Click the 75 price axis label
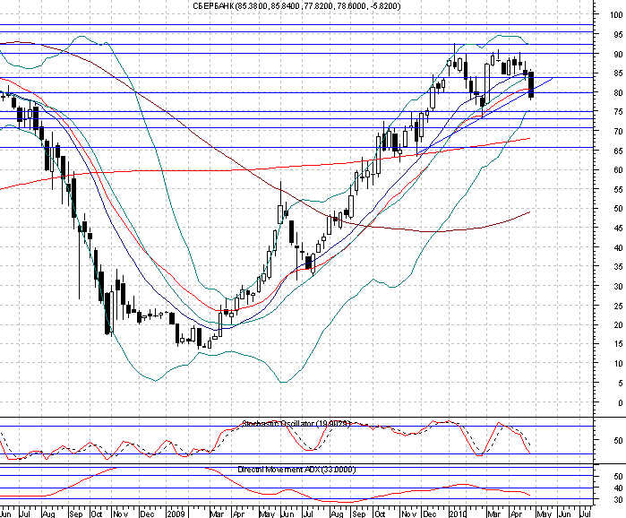The image size is (626, 518). pyautogui.click(x=618, y=112)
